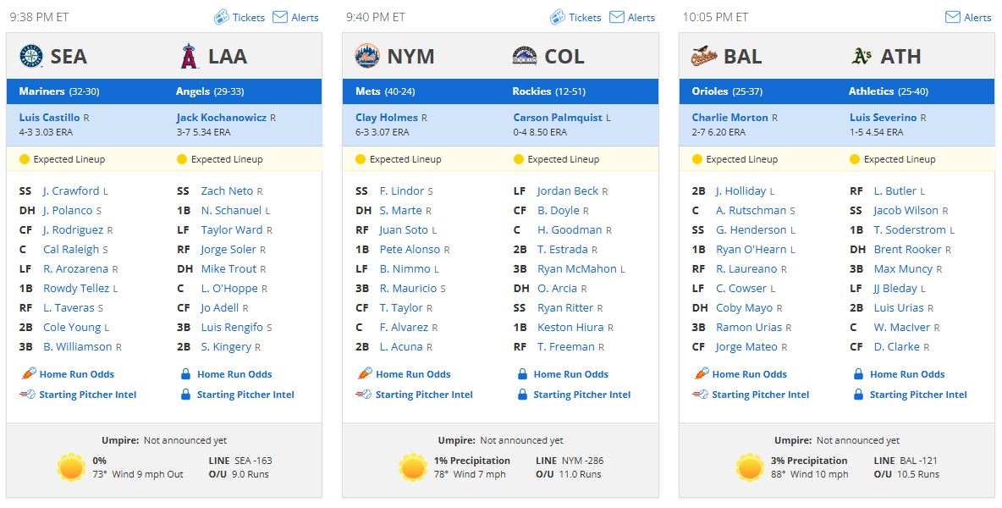Click the Orioles team logo
1002x508 pixels.
point(703,56)
